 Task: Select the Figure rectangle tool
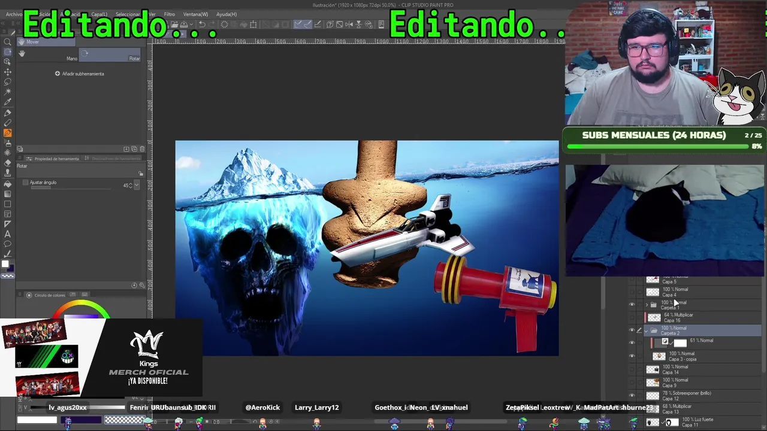[8, 204]
